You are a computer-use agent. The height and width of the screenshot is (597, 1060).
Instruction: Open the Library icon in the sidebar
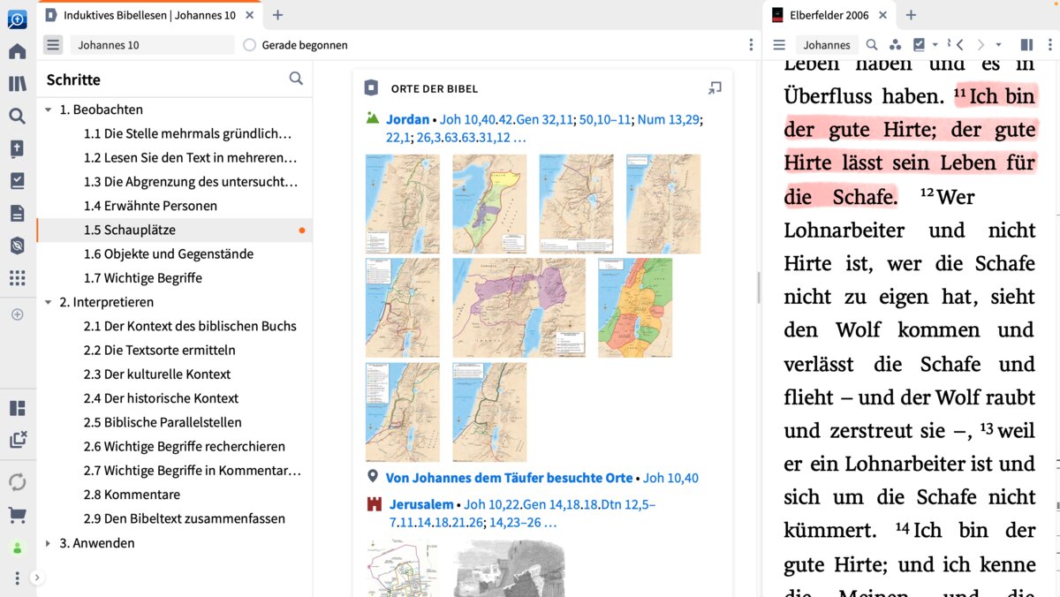(17, 84)
